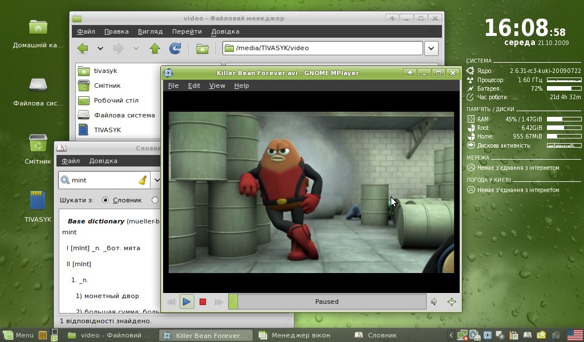Screen dimensions: 584x342
Task: Open Help menu in GNOME MPlayer
Action: (241, 85)
